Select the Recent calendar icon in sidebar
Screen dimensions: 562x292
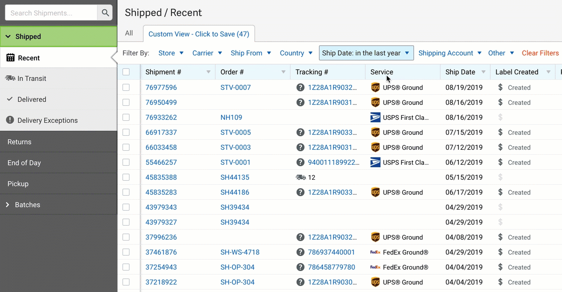10,57
